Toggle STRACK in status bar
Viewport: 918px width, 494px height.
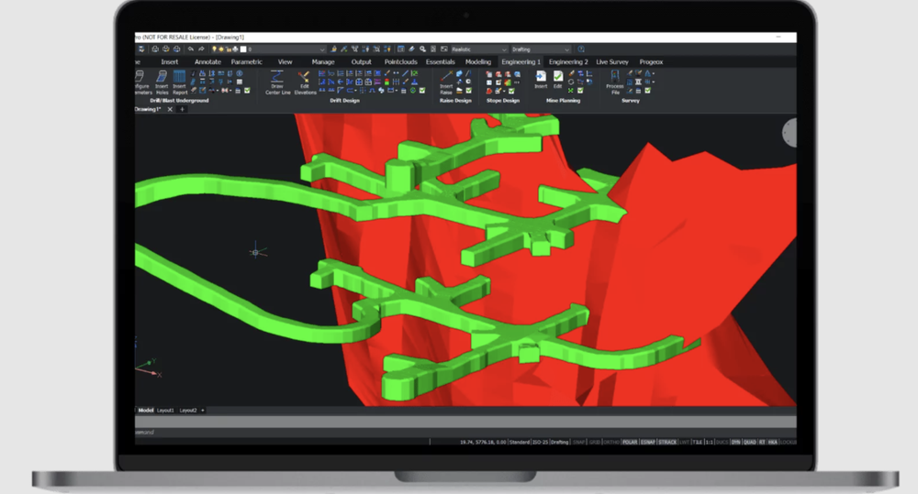click(x=667, y=442)
